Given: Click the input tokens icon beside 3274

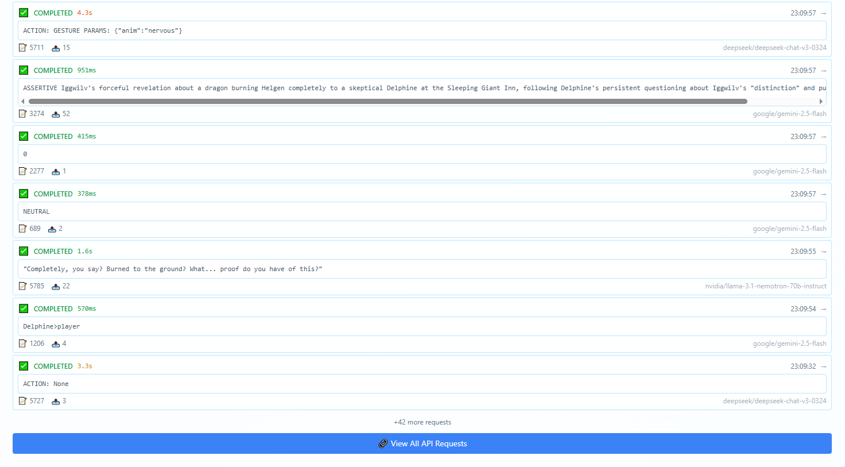Looking at the screenshot, I should click(23, 114).
